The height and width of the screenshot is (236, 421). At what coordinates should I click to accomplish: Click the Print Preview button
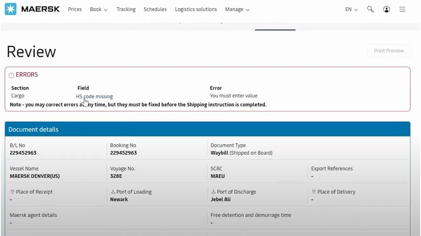(x=389, y=50)
